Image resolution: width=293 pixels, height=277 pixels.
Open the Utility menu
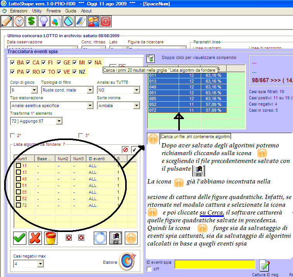coord(37,11)
